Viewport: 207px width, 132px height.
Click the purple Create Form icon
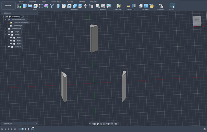tap(46, 6)
